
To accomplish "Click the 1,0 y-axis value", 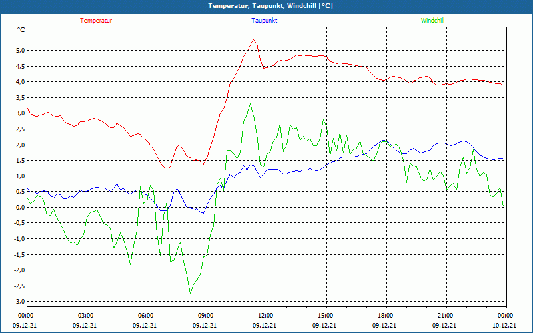I will (21, 176).
